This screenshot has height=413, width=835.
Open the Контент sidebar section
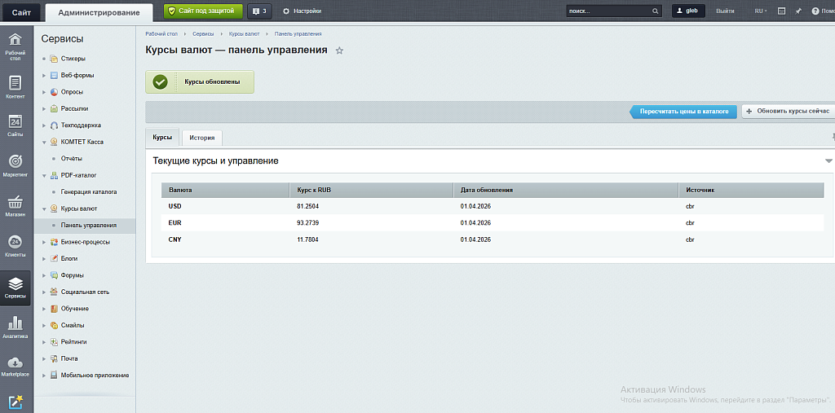[x=15, y=87]
